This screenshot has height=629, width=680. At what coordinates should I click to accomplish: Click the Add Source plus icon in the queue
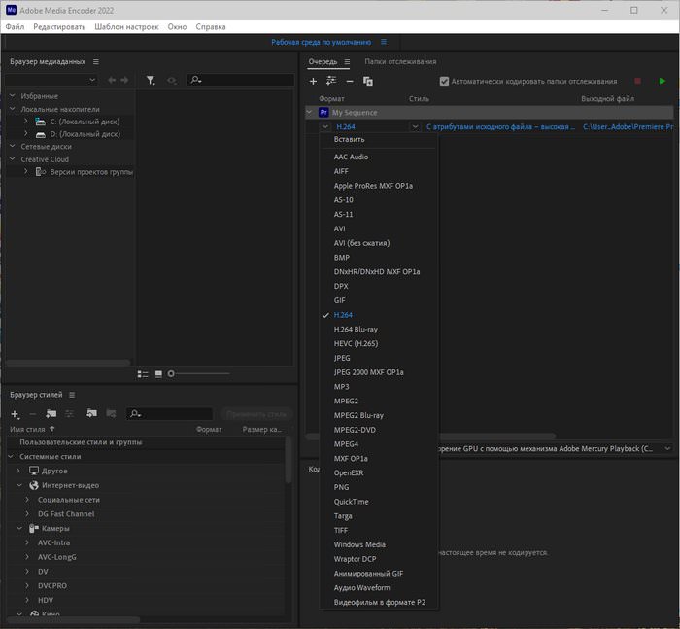tap(313, 81)
